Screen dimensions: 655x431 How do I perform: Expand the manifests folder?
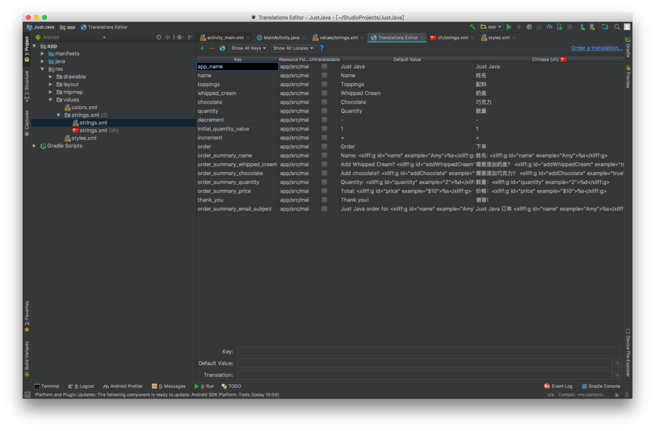[43, 54]
